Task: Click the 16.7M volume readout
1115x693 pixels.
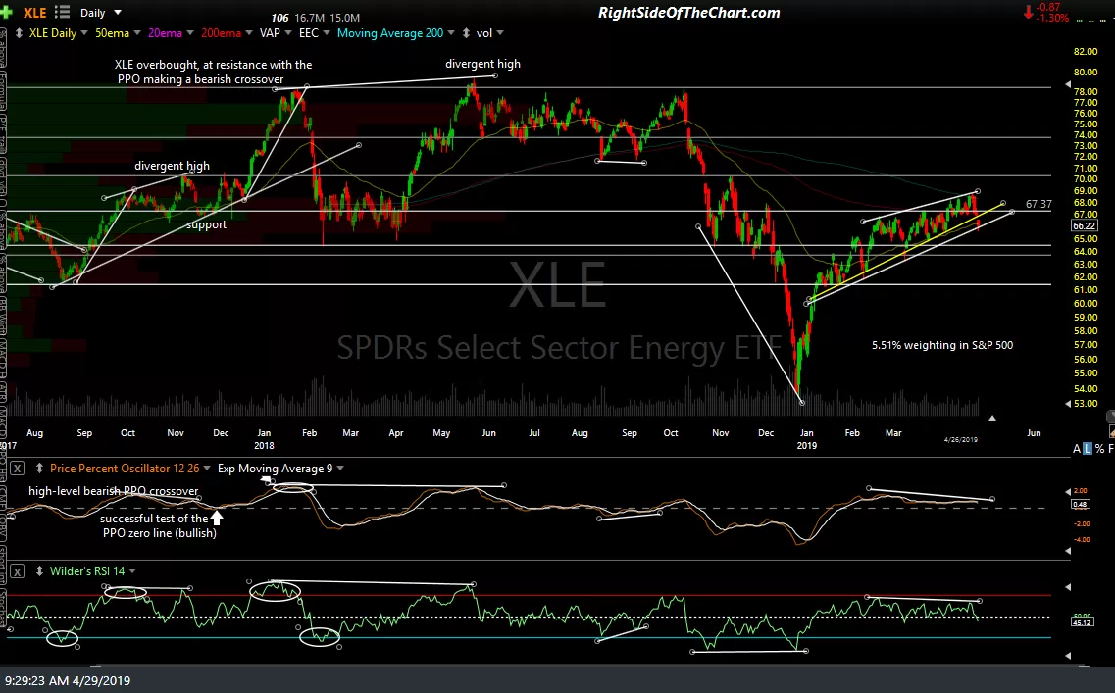Action: [x=308, y=18]
